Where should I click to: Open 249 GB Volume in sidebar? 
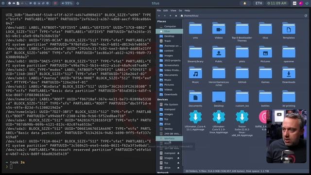(169, 134)
